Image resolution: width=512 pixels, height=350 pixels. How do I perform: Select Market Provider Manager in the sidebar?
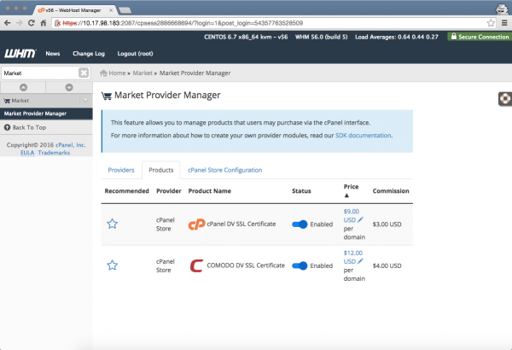click(46, 114)
